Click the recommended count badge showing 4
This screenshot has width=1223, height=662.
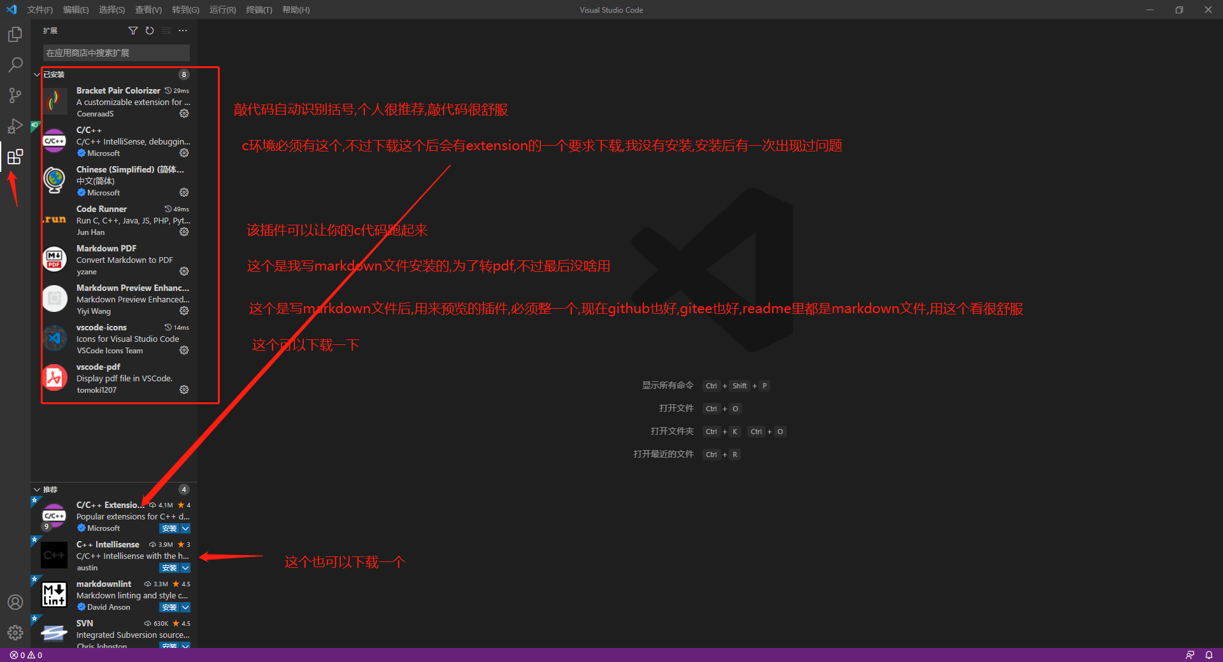click(184, 489)
